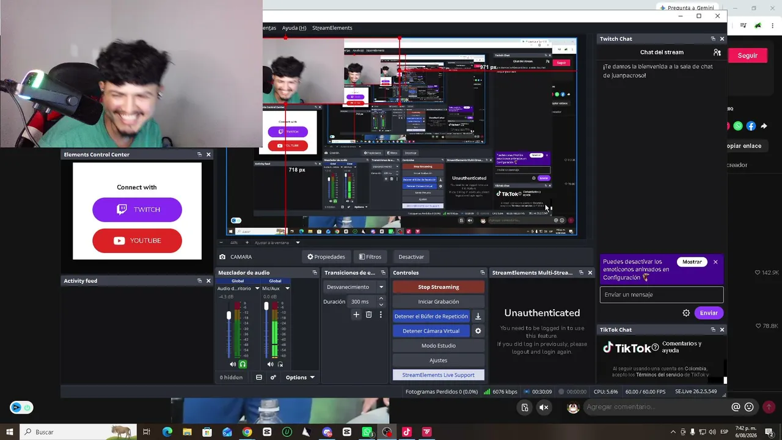Screen dimensions: 782x440
Task: Open Twitch chat settings gear
Action: pos(686,313)
